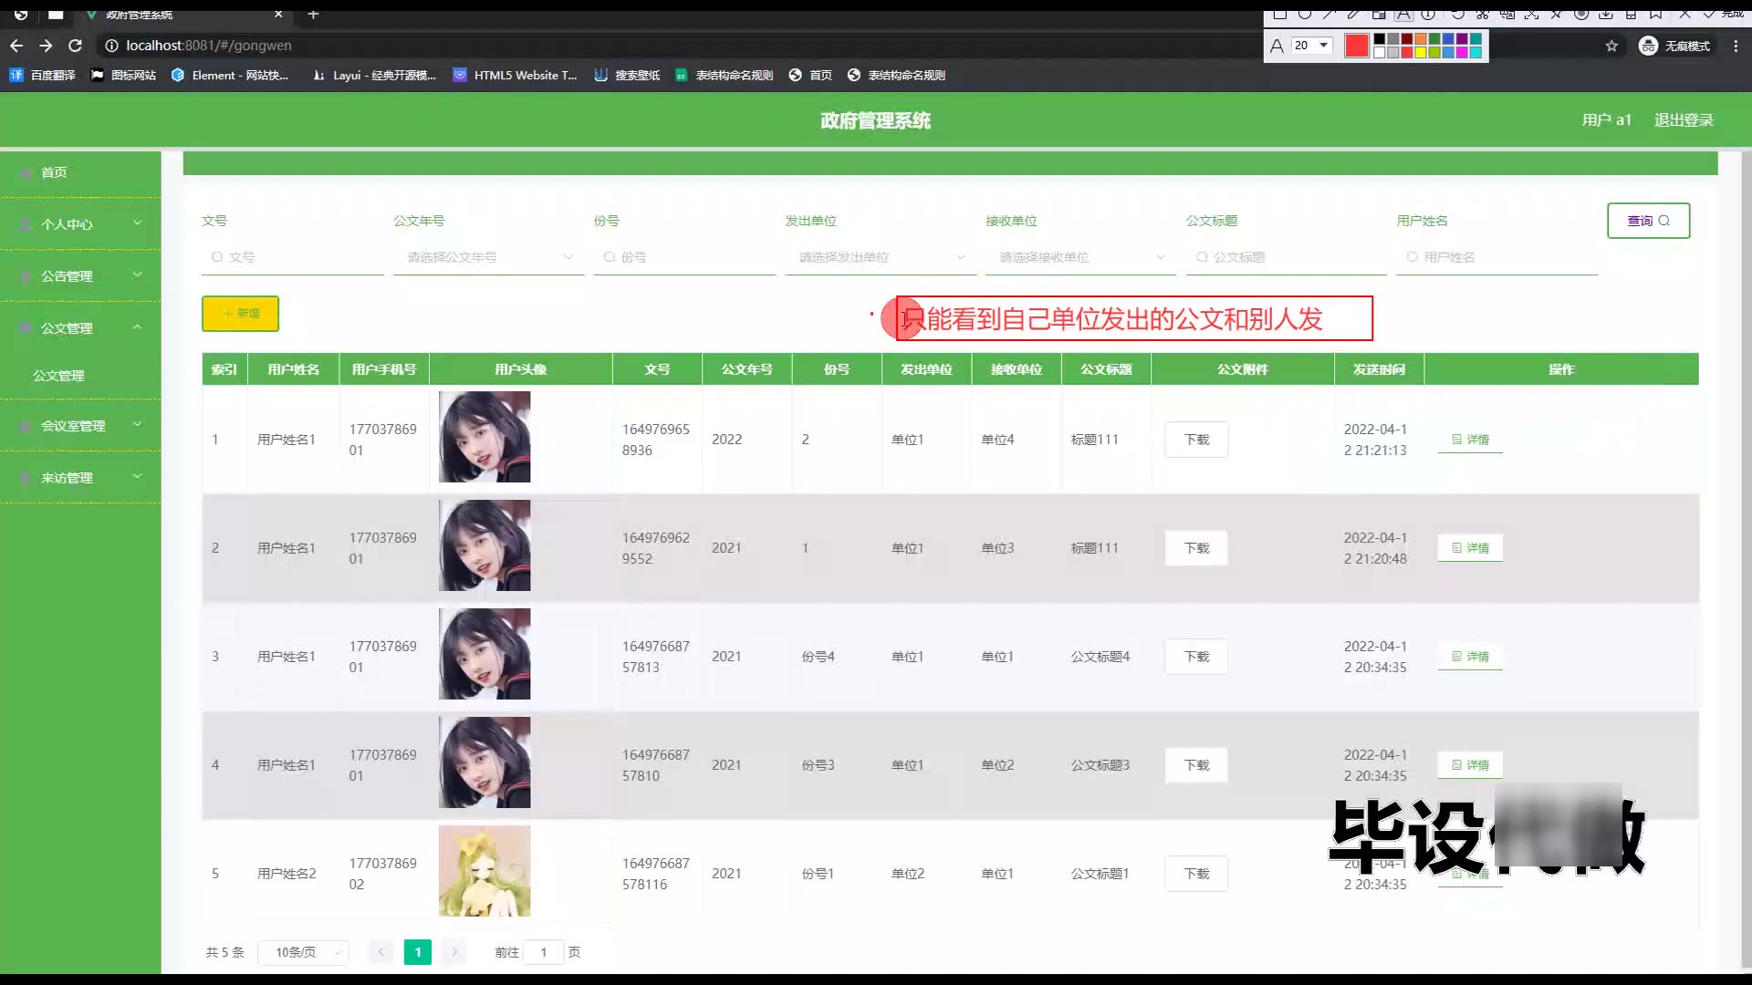Click 退出登录 to log out
Viewport: 1752px width, 985px height.
click(1684, 120)
